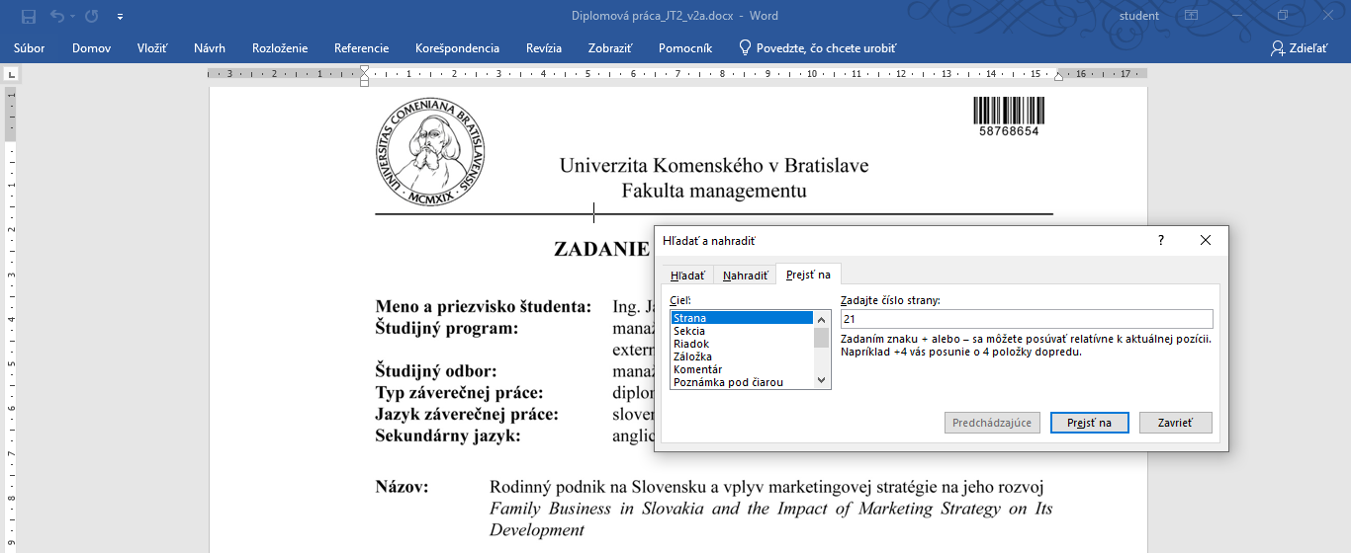Open the undo history dropdown arrow

pos(73,16)
